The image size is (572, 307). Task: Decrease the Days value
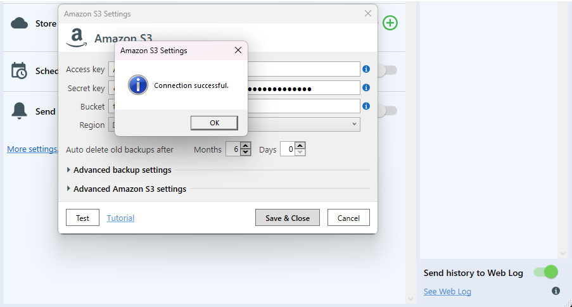click(x=300, y=152)
